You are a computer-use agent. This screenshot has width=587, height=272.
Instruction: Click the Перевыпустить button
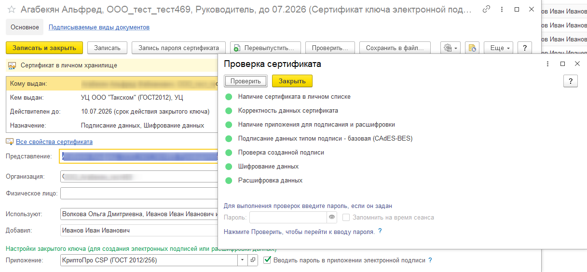click(265, 48)
